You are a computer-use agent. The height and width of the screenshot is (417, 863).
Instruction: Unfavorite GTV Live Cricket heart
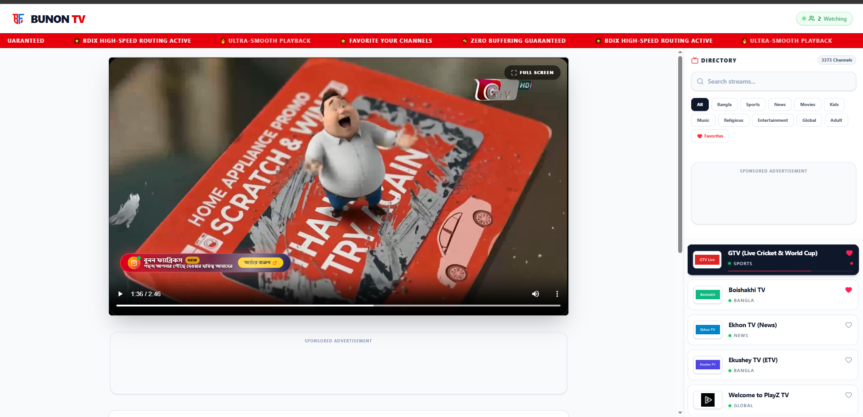click(849, 253)
